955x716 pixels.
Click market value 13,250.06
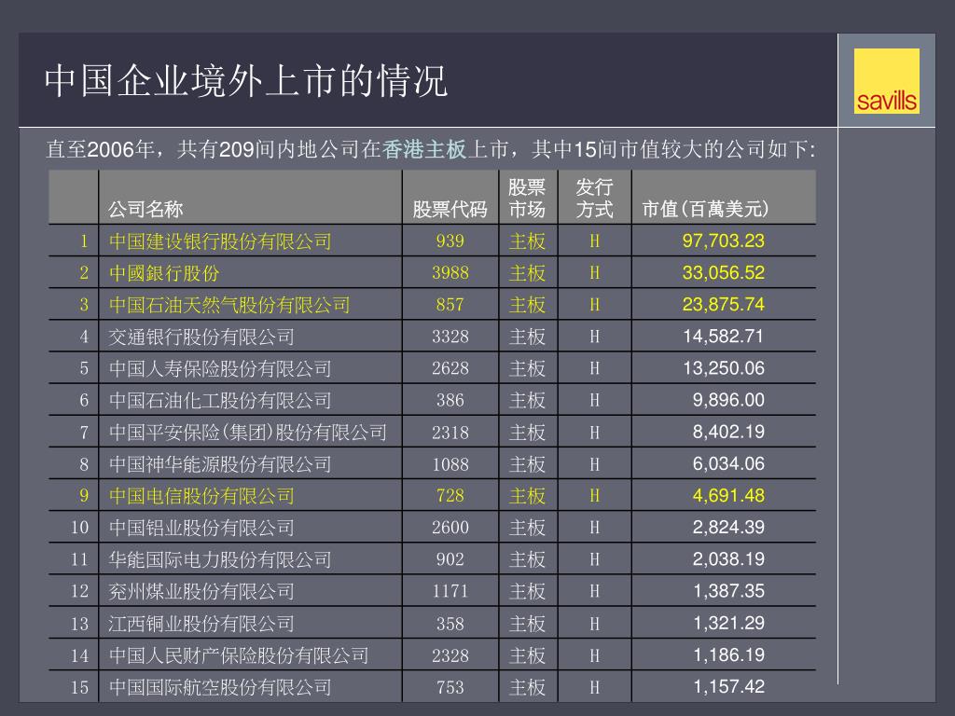(x=723, y=367)
